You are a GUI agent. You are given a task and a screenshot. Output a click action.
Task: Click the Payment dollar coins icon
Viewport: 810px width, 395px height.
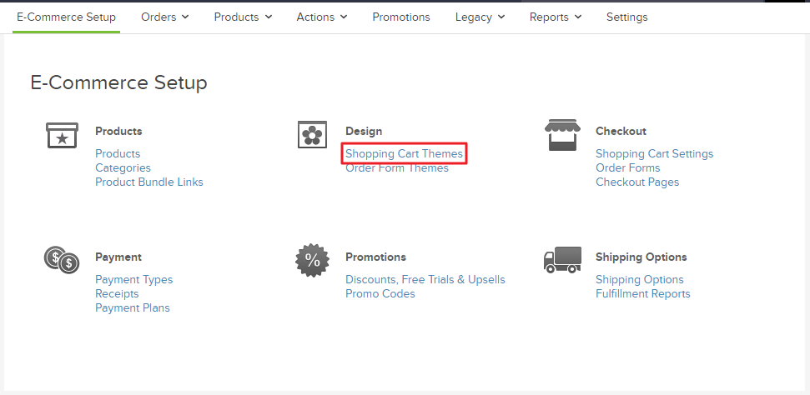tap(62, 261)
